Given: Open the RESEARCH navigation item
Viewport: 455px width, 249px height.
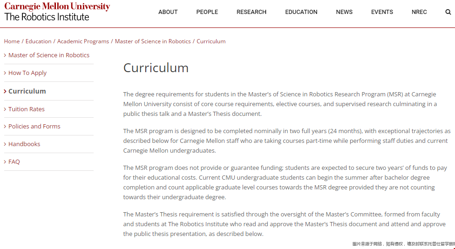Looking at the screenshot, I should (251, 12).
